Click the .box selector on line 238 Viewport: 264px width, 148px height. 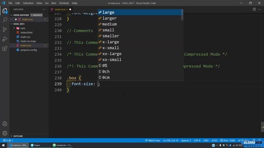[71, 78]
